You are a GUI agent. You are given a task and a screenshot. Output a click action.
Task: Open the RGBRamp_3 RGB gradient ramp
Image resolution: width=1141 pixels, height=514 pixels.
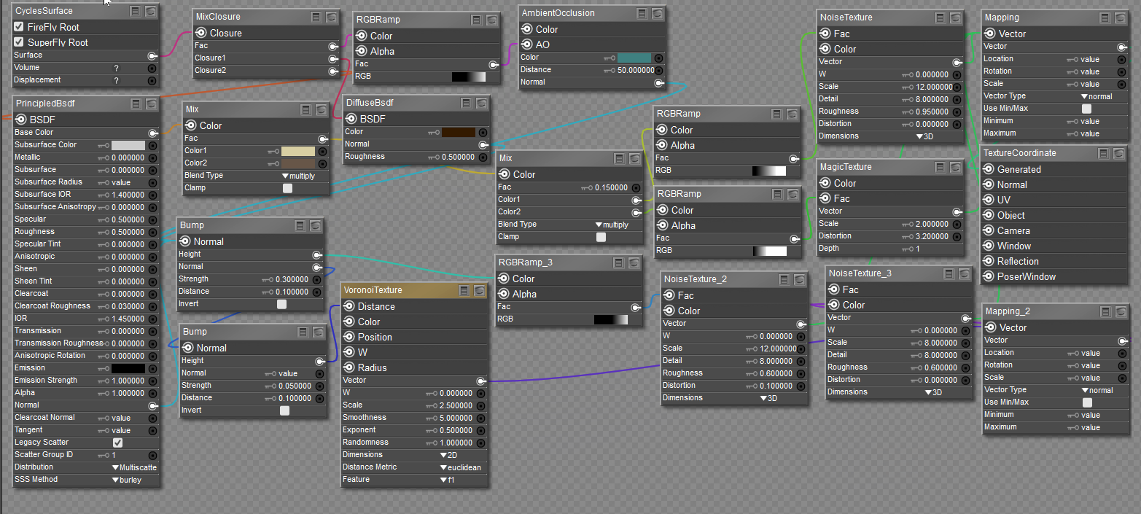pyautogui.click(x=611, y=319)
